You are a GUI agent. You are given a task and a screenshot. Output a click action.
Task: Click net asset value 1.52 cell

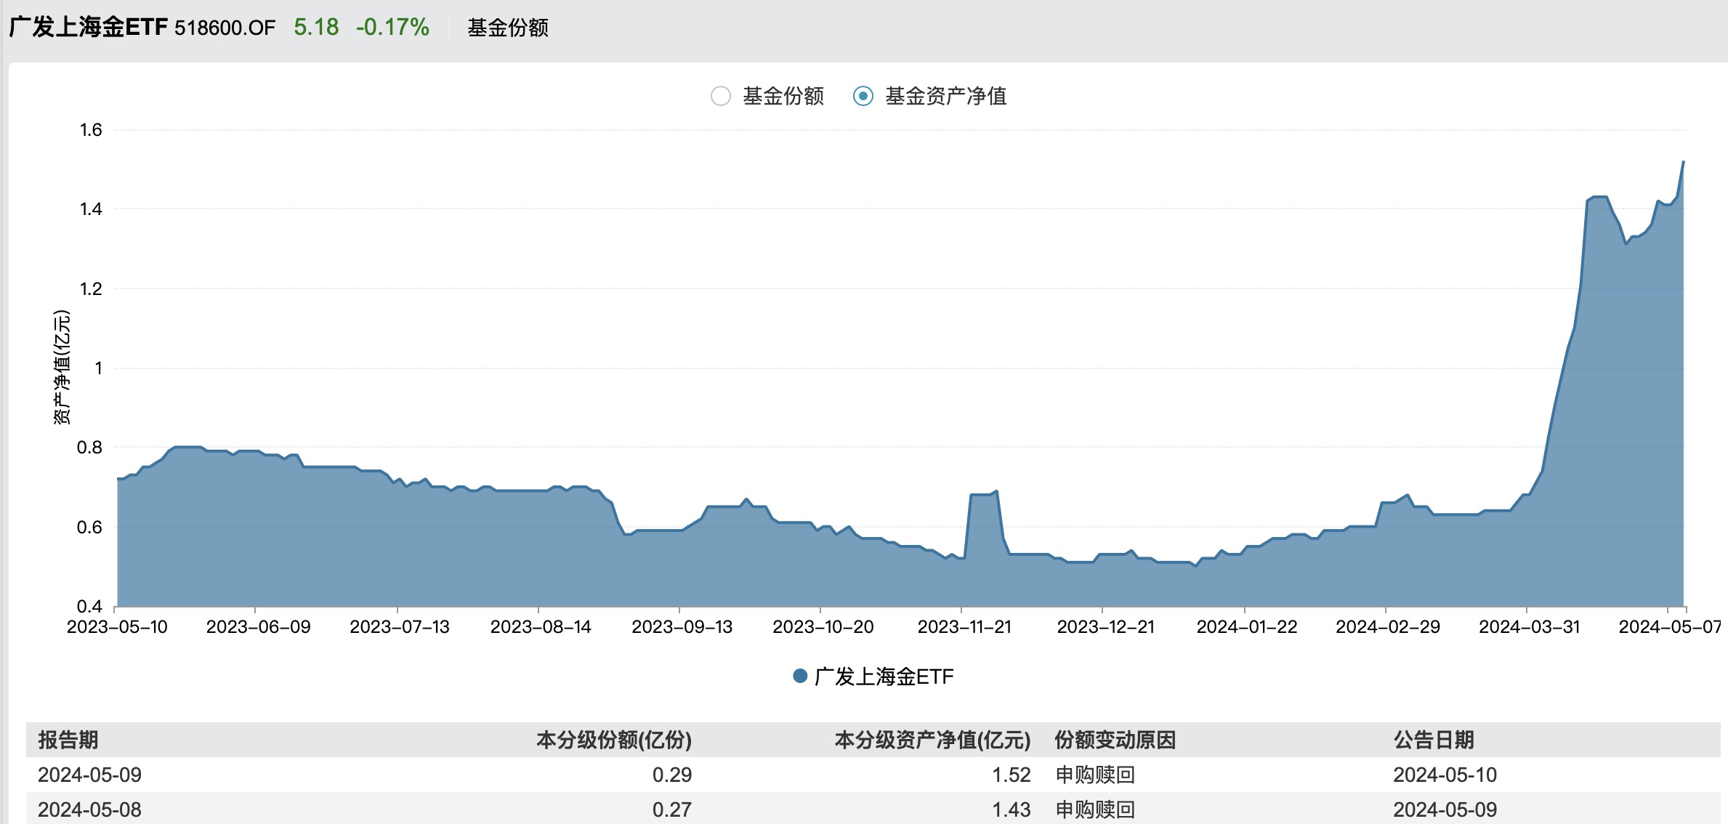pos(1012,775)
